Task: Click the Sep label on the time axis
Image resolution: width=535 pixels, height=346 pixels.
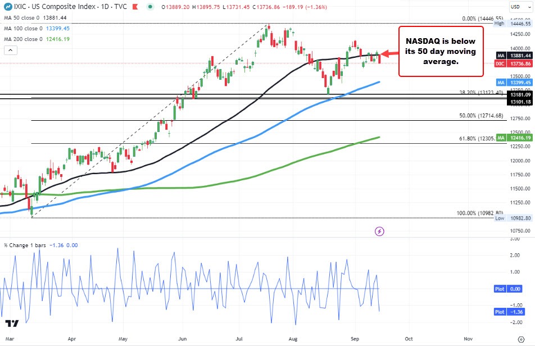Action: (355, 339)
